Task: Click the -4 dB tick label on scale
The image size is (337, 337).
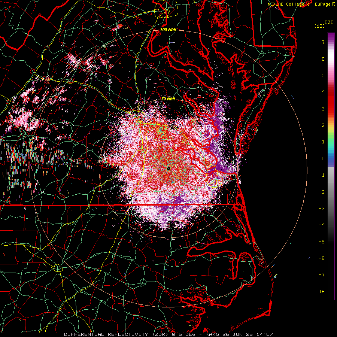Action: (322, 225)
